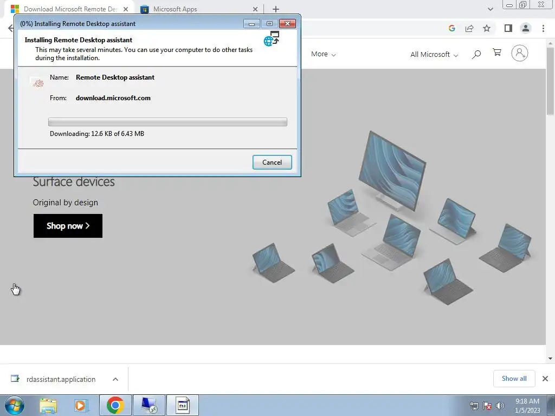
Task: Click Shop now button
Action: [68, 226]
